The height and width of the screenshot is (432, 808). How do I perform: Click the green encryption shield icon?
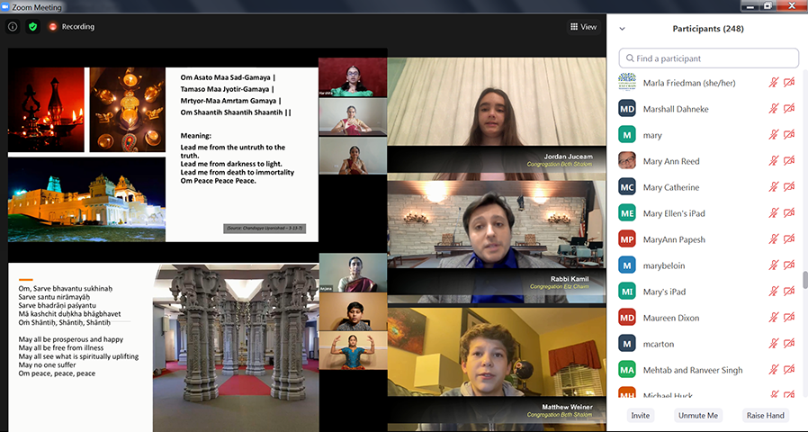point(33,27)
